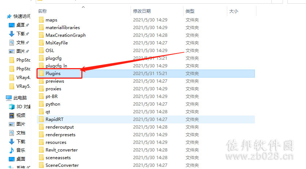Open 快速访问 in the navigation pane
306x169 pixels.
(x=22, y=16)
